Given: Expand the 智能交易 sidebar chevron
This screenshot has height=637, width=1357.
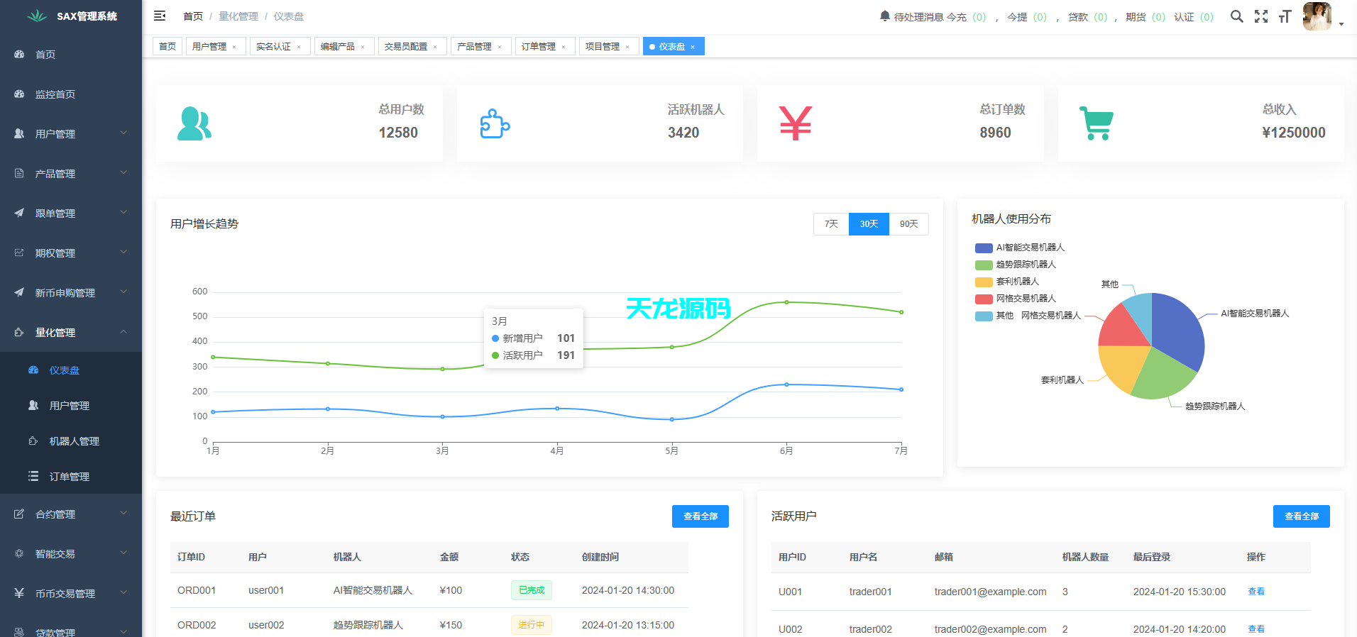Looking at the screenshot, I should (x=123, y=553).
